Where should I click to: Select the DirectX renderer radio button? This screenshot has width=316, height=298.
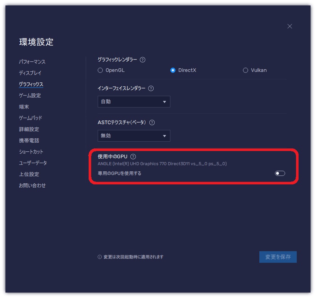pyautogui.click(x=173, y=70)
